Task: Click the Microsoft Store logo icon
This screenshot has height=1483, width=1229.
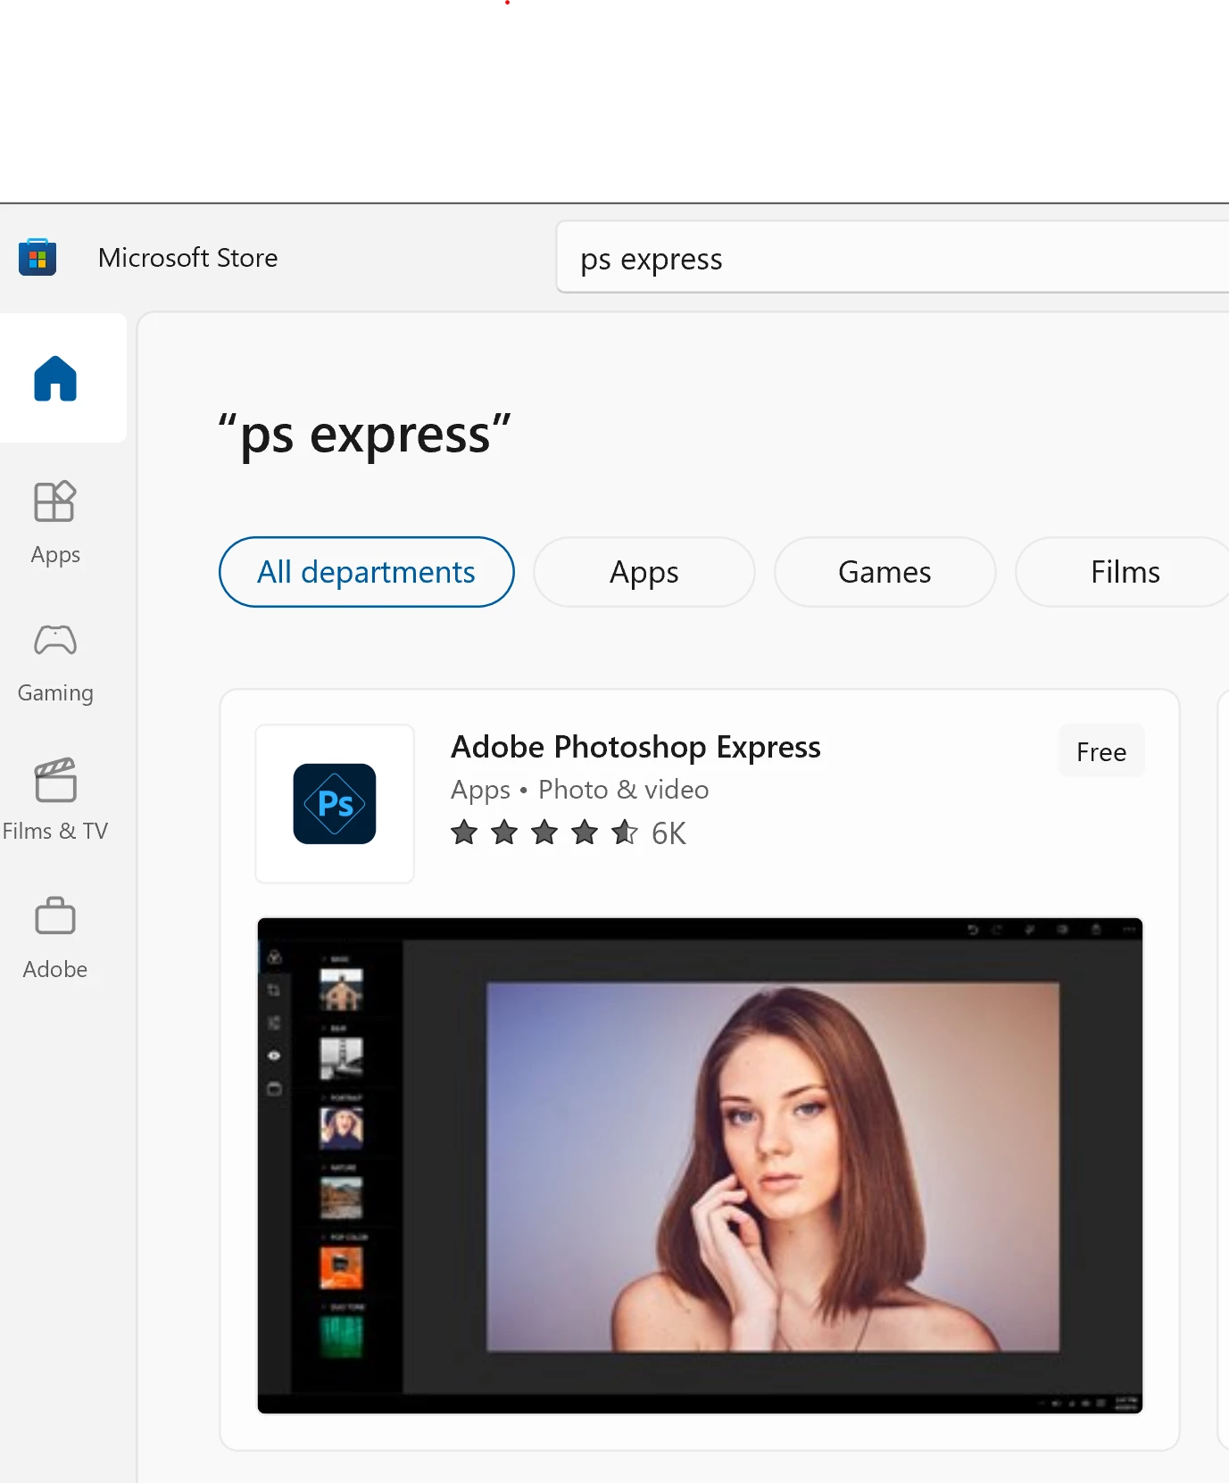Action: 37,258
